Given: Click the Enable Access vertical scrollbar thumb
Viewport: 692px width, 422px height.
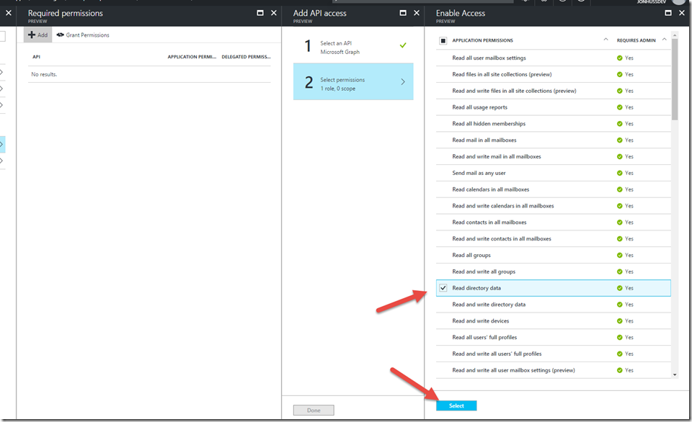Looking at the screenshot, I should (675, 79).
